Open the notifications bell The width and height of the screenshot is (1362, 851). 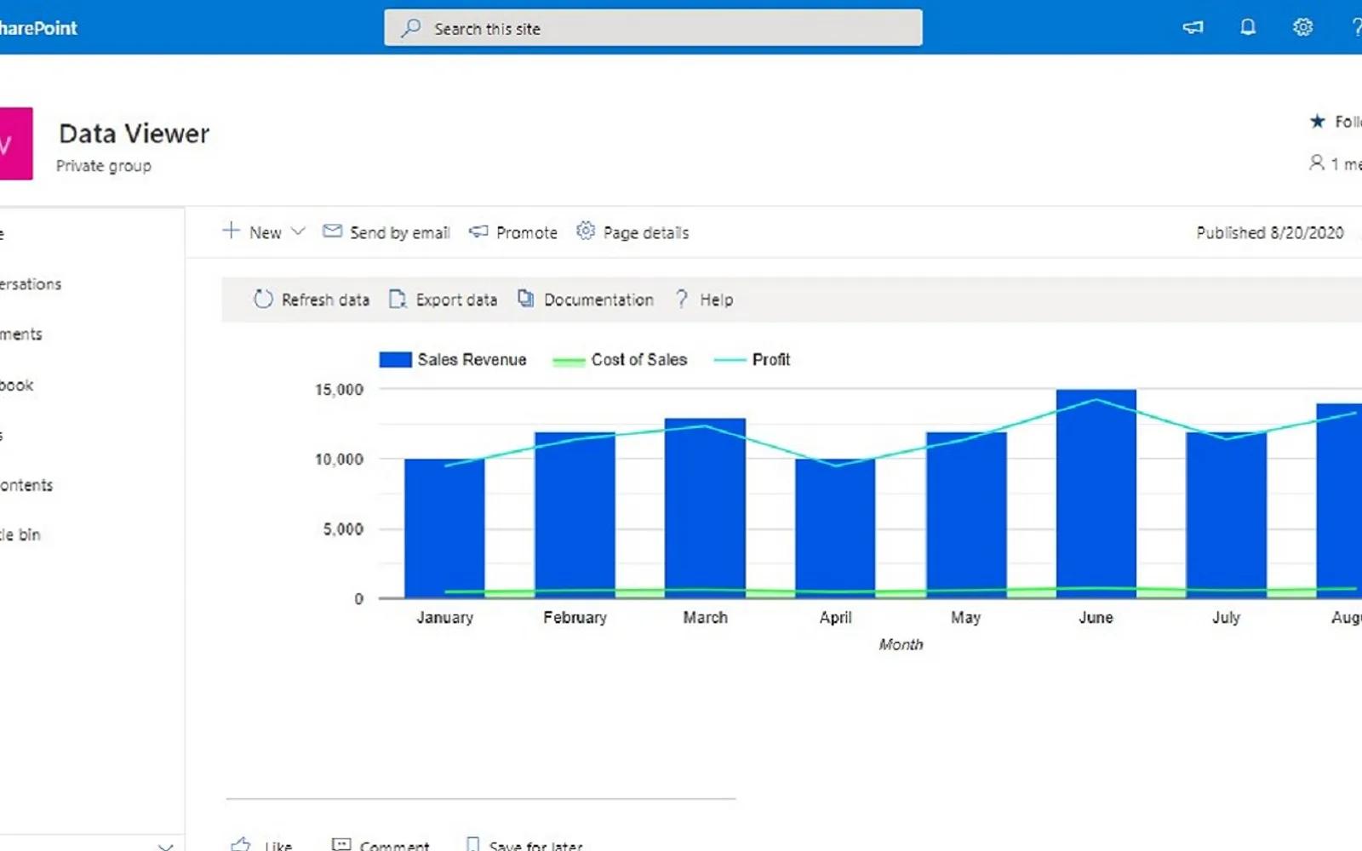pyautogui.click(x=1247, y=27)
